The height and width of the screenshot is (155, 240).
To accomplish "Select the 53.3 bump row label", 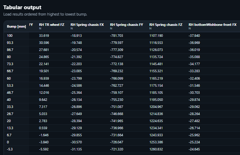I will (10, 86).
